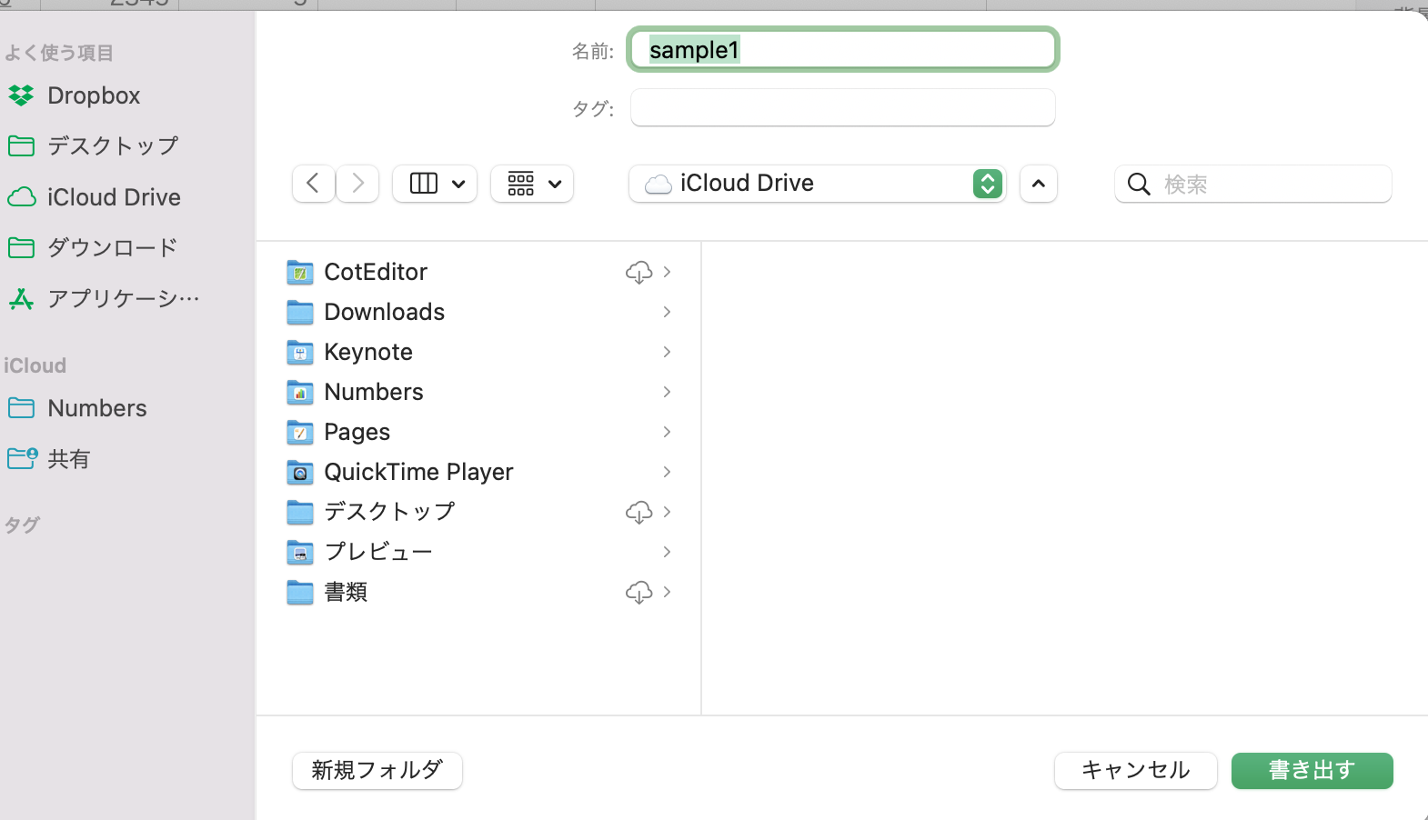Choose Downloads (ダウンロード) in the sidebar
This screenshot has width=1428, height=820.
(x=112, y=247)
